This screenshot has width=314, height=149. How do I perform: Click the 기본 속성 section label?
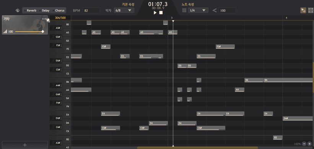click(128, 4)
